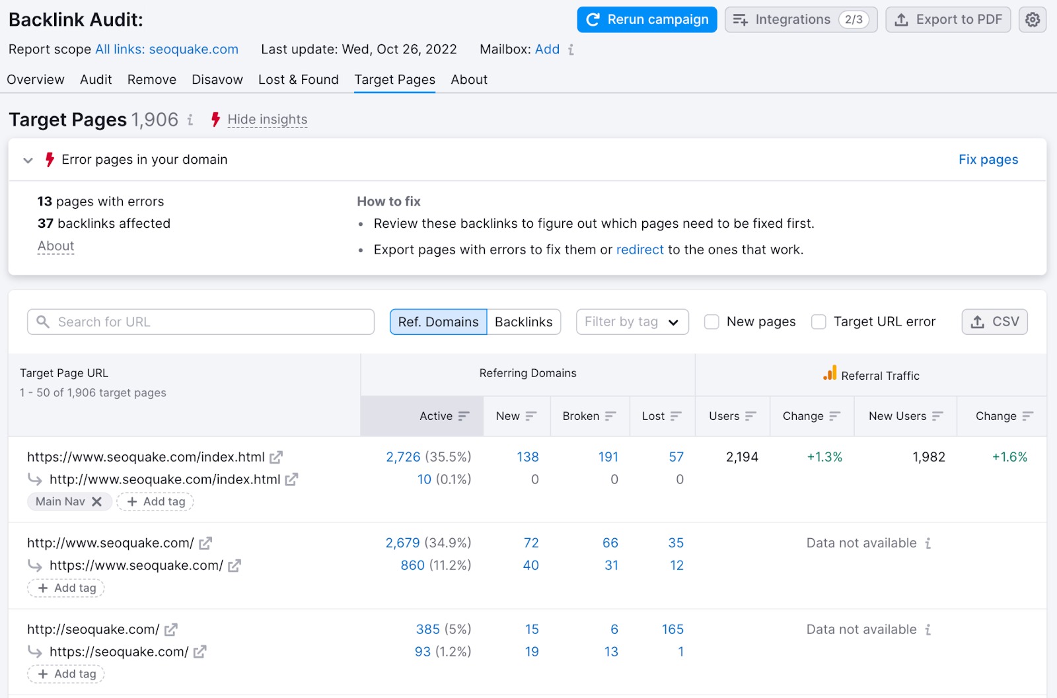
Task: Check the Target URL error filter
Action: pyautogui.click(x=819, y=322)
